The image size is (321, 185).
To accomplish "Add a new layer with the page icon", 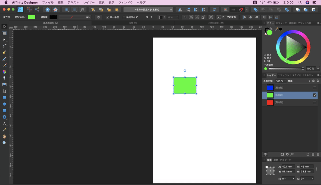I will 308,154.
